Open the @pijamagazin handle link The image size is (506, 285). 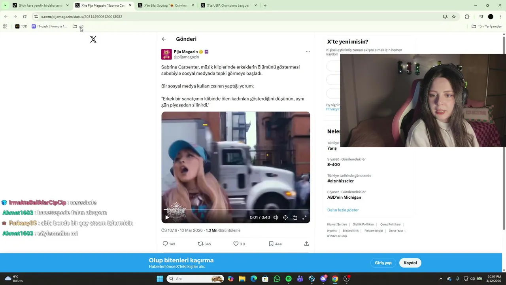186,57
